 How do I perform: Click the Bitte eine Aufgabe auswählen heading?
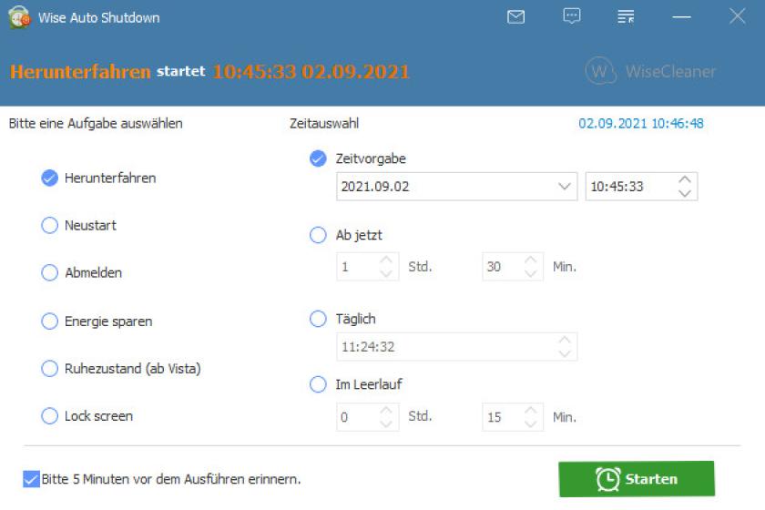[96, 124]
